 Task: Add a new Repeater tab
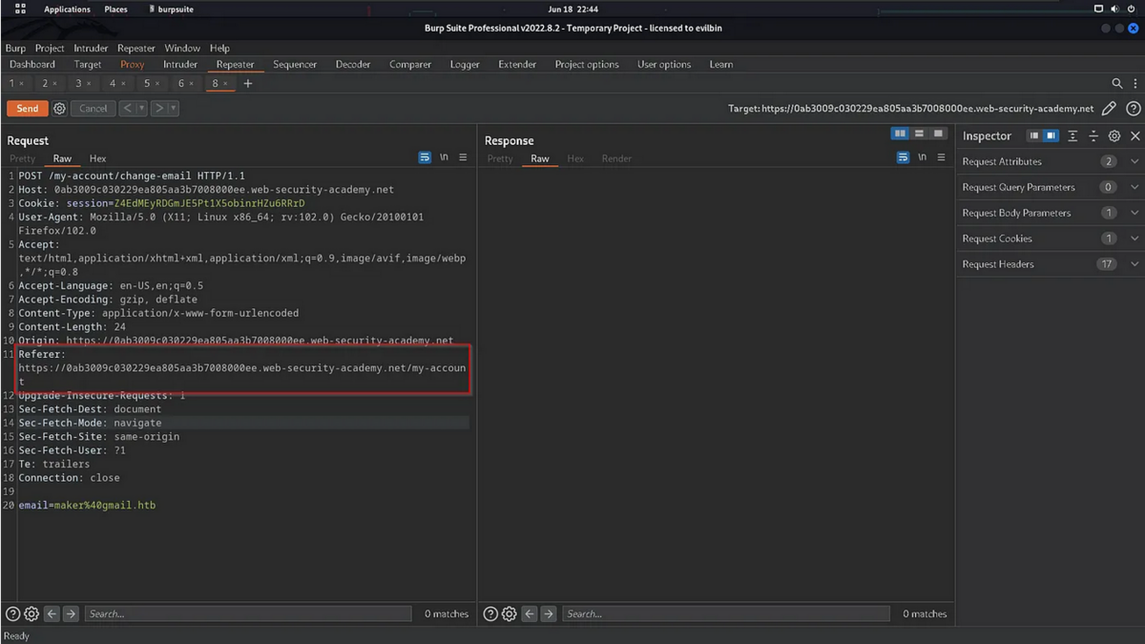[x=248, y=84]
